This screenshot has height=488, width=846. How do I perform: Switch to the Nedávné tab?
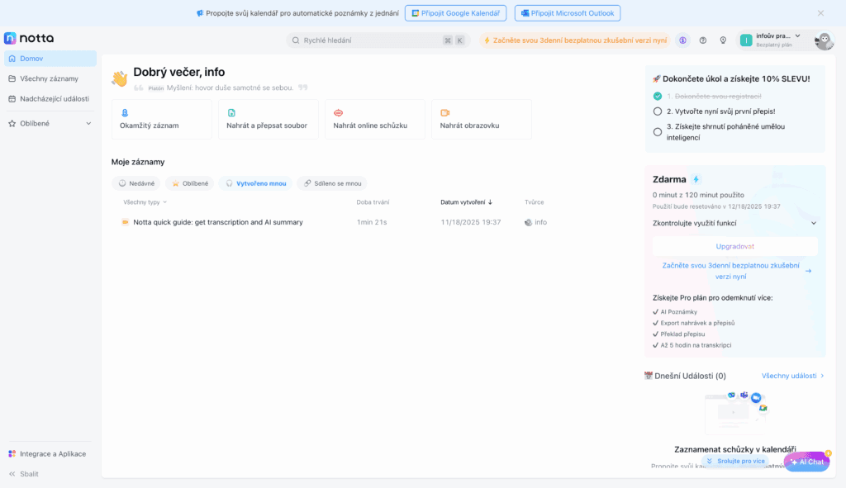(135, 183)
